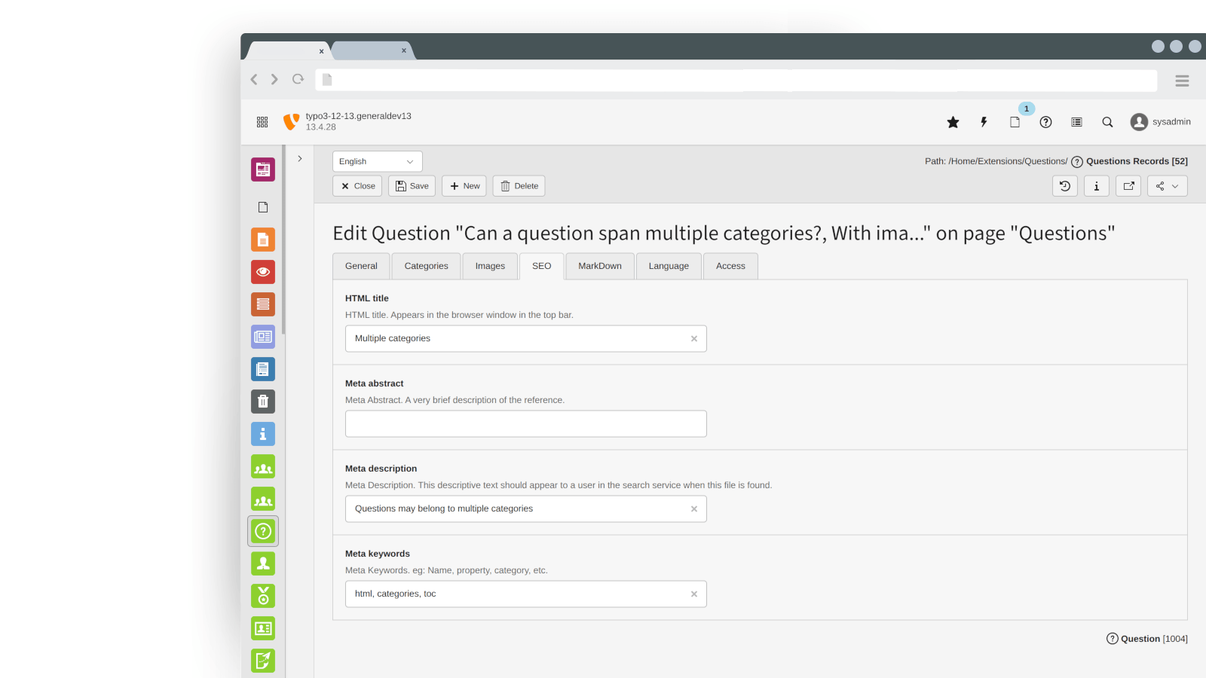
Task: Click the Meta abstract input field
Action: tap(525, 423)
